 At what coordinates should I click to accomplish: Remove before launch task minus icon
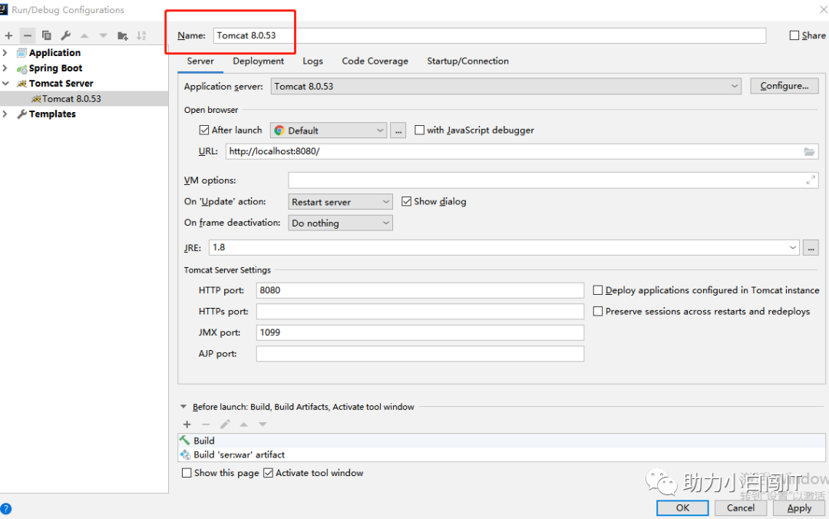(206, 425)
